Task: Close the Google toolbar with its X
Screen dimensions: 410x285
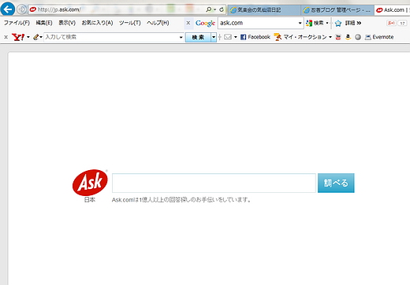Action: (x=188, y=23)
